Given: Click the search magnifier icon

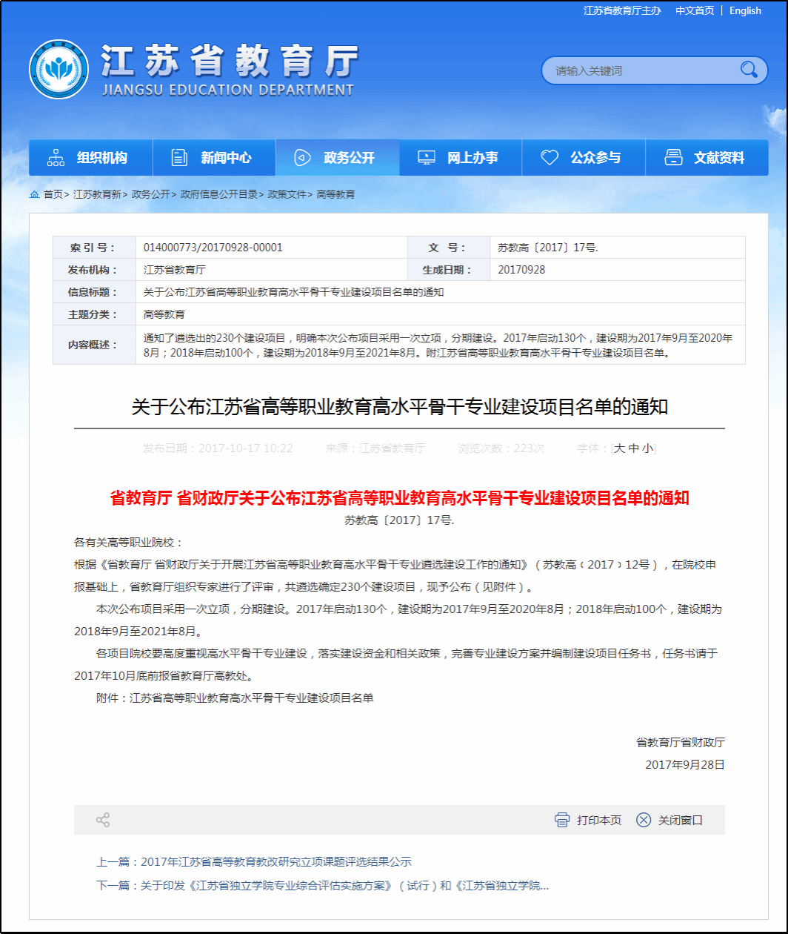Looking at the screenshot, I should tap(749, 70).
